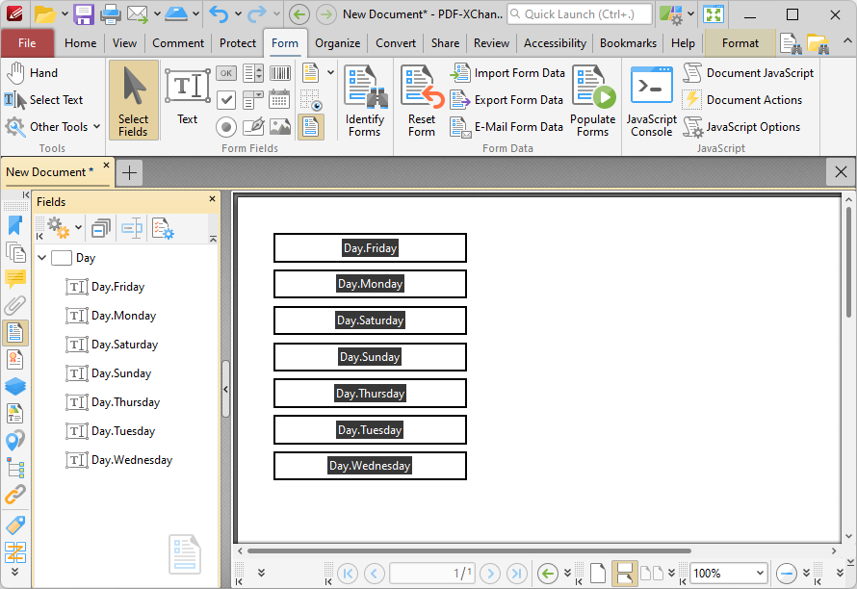Screen dimensions: 857x589
Task: Add a barcode form field
Action: (280, 73)
